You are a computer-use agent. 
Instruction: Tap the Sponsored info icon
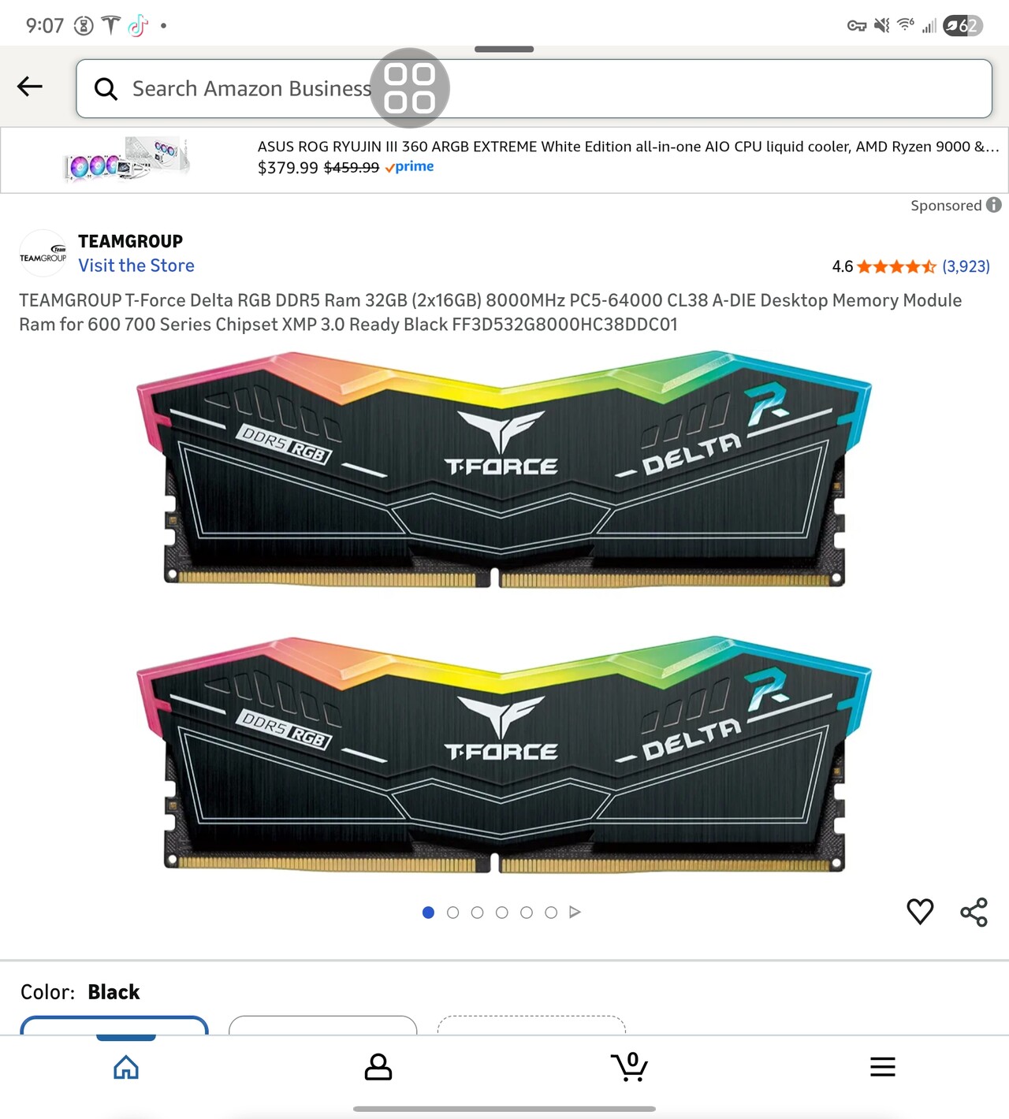(x=994, y=205)
